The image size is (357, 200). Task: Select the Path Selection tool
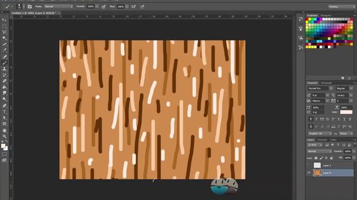coord(4,118)
